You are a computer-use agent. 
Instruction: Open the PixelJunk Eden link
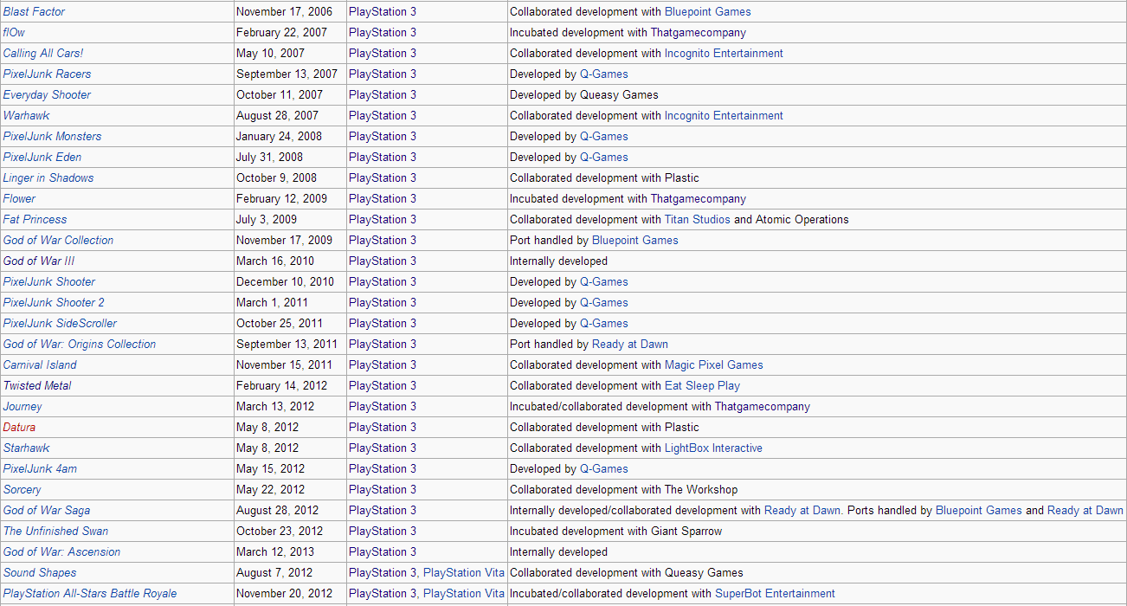tap(42, 157)
